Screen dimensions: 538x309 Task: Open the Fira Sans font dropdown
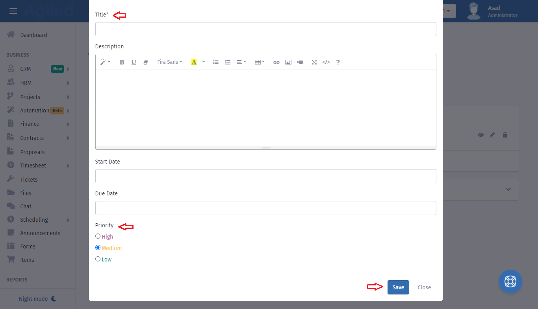pyautogui.click(x=170, y=62)
